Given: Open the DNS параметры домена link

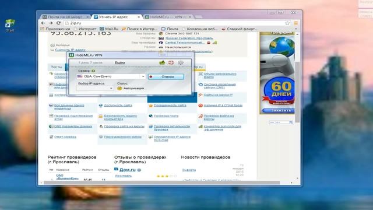Looking at the screenshot, I should [x=73, y=127].
